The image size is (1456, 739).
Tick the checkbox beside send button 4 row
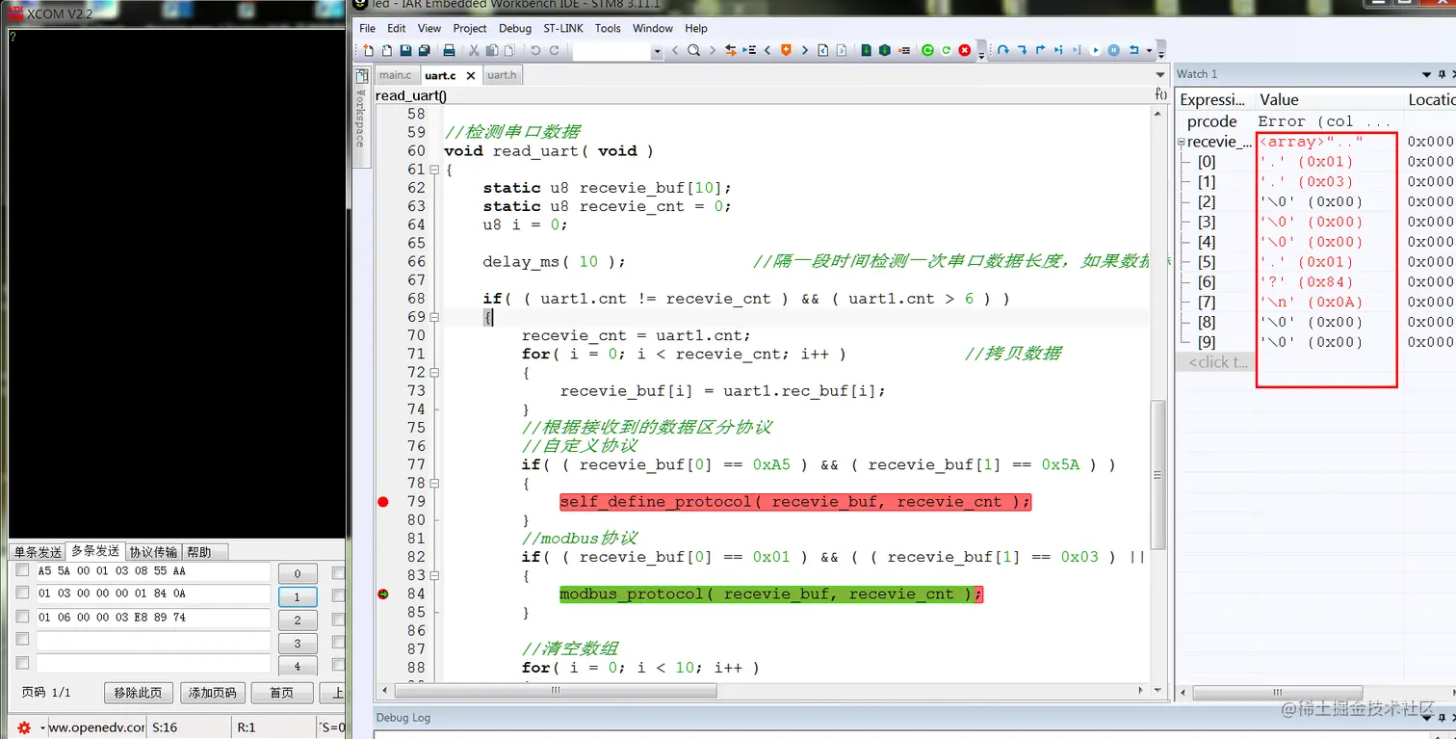(22, 662)
